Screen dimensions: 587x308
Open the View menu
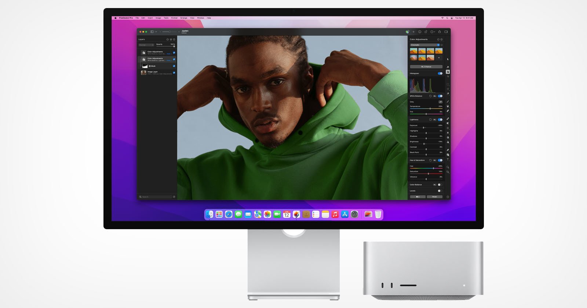(x=192, y=18)
